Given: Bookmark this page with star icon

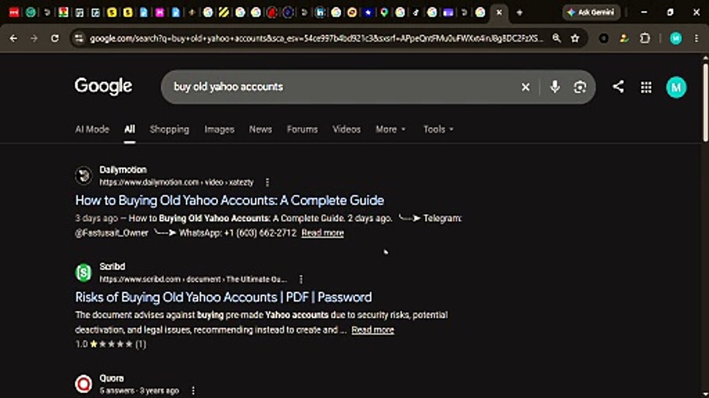Looking at the screenshot, I should [x=575, y=38].
